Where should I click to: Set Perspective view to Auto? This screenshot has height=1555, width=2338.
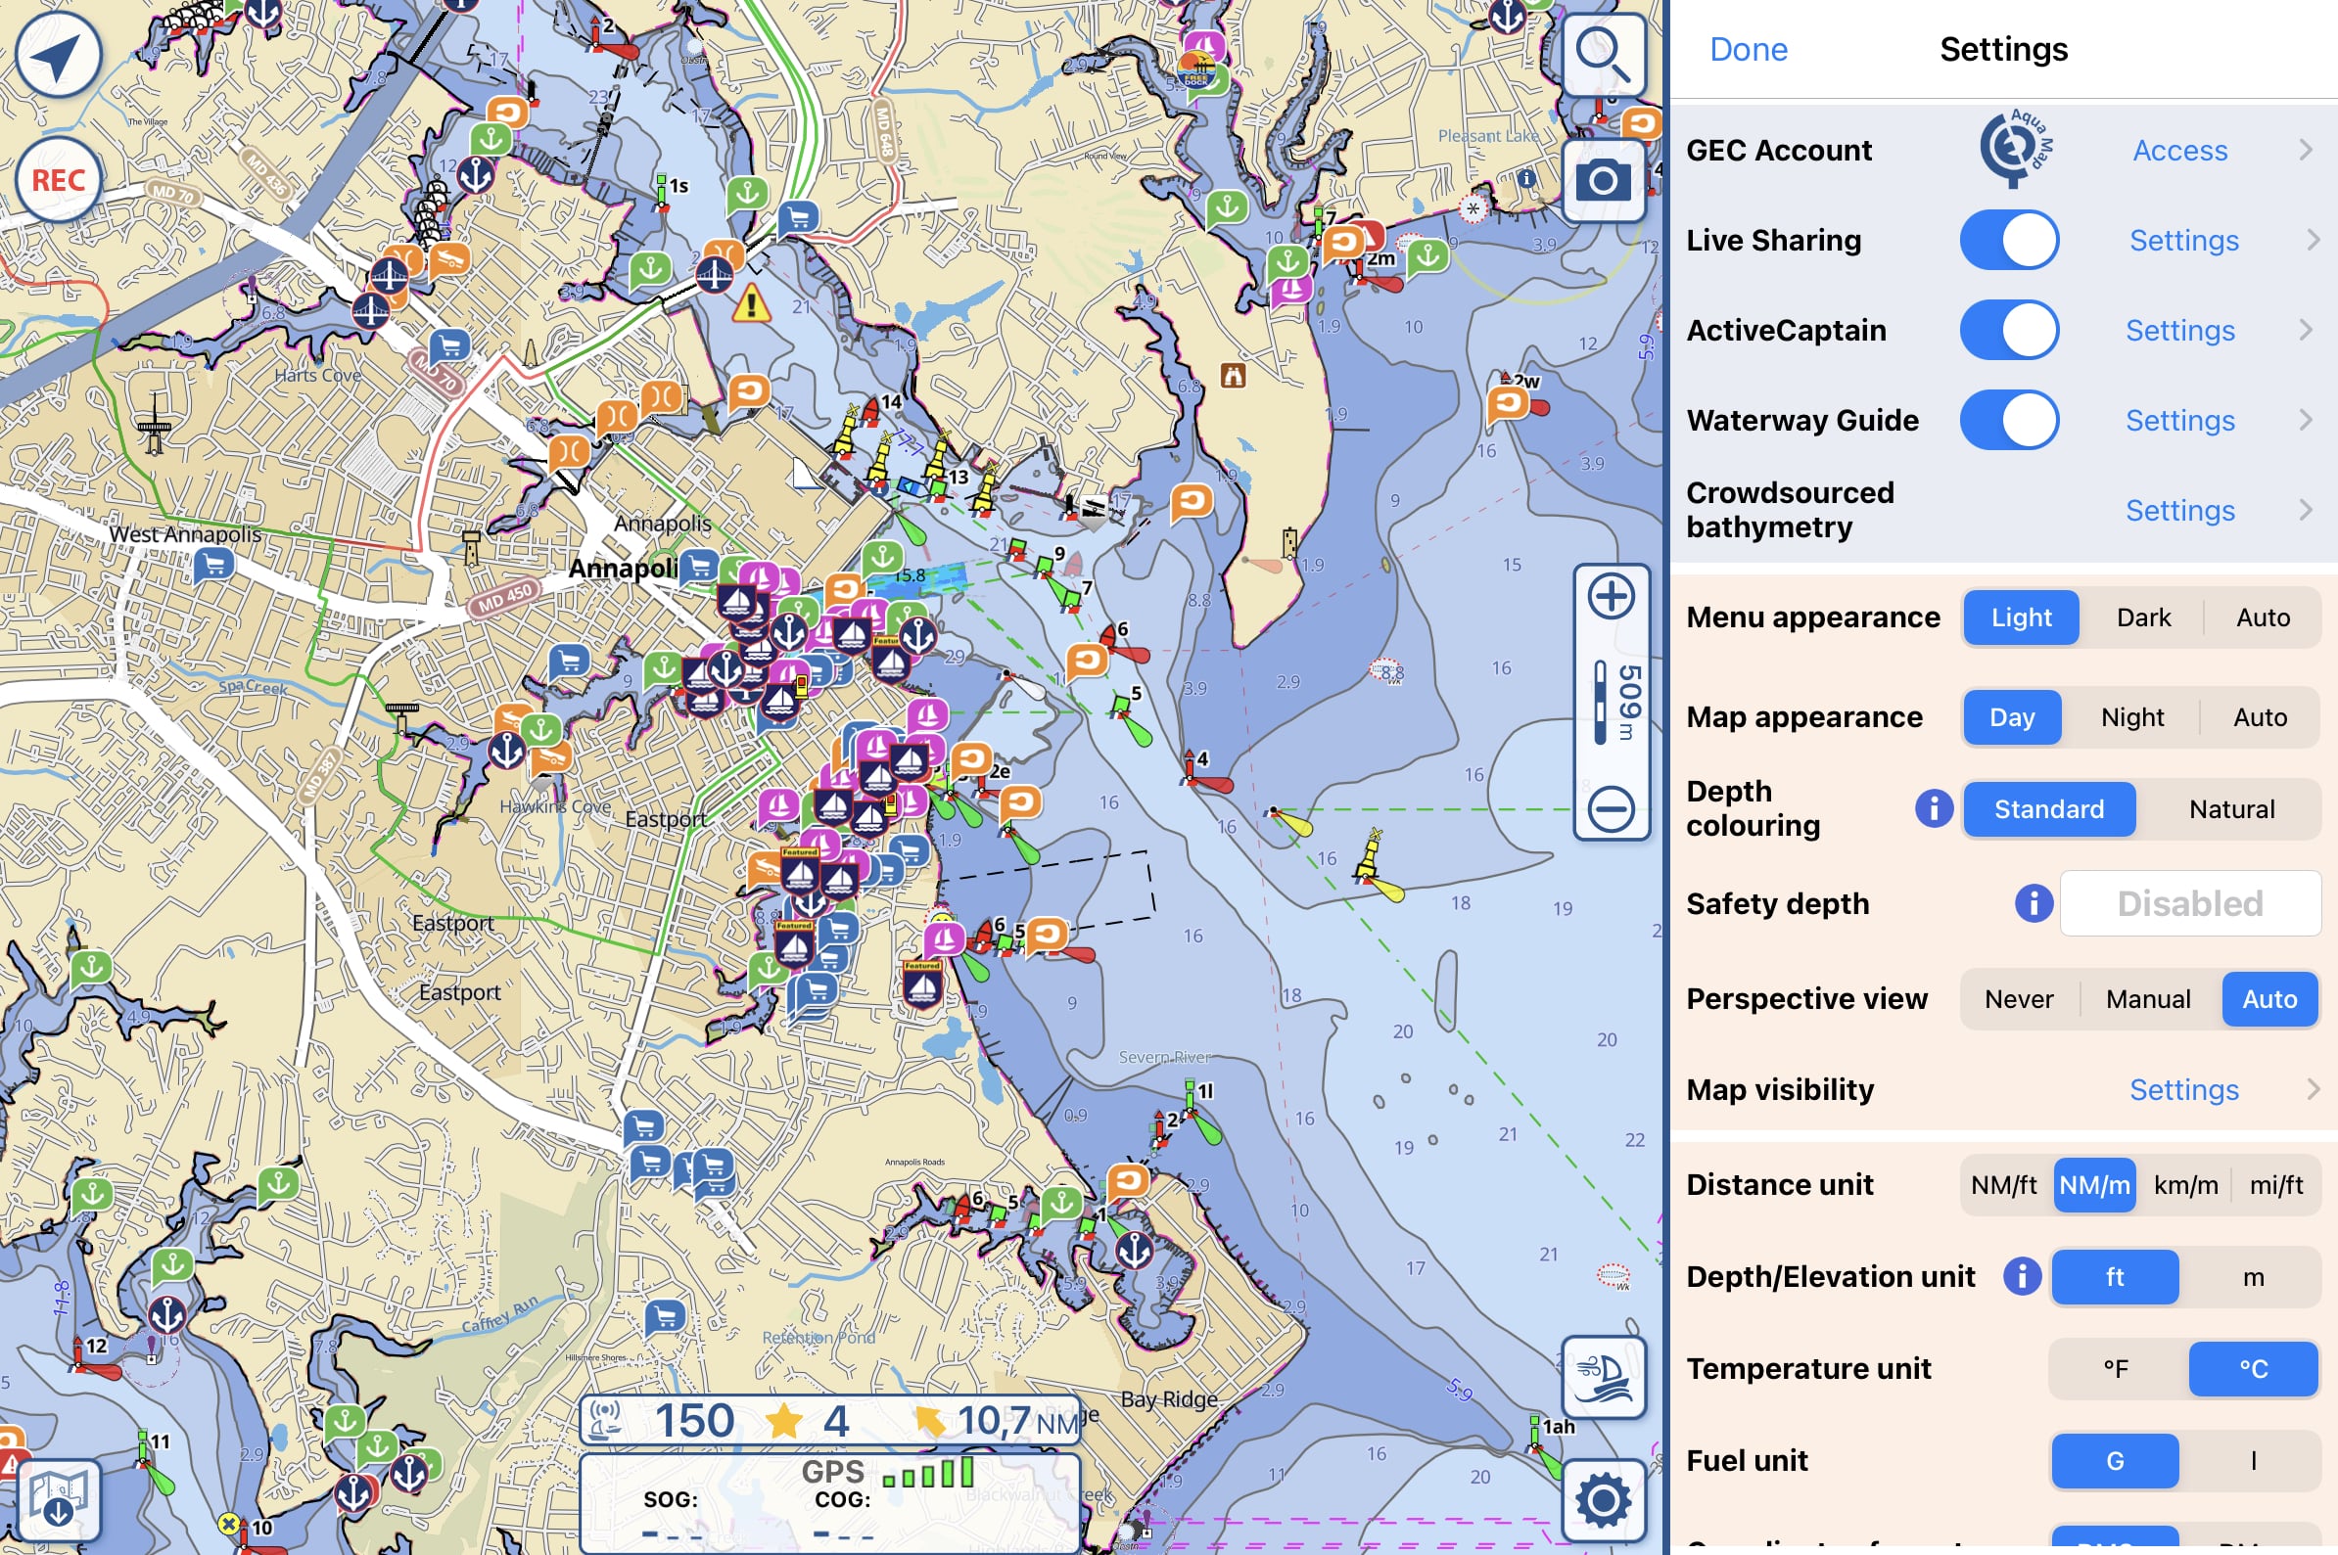[x=2268, y=998]
